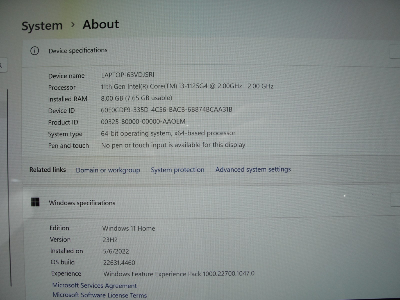This screenshot has width=400, height=300.
Task: Collapse the Windows specifications section header
Action: [x=211, y=202]
